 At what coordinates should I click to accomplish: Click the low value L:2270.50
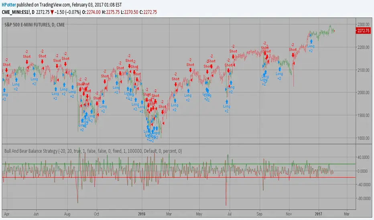click(130, 12)
